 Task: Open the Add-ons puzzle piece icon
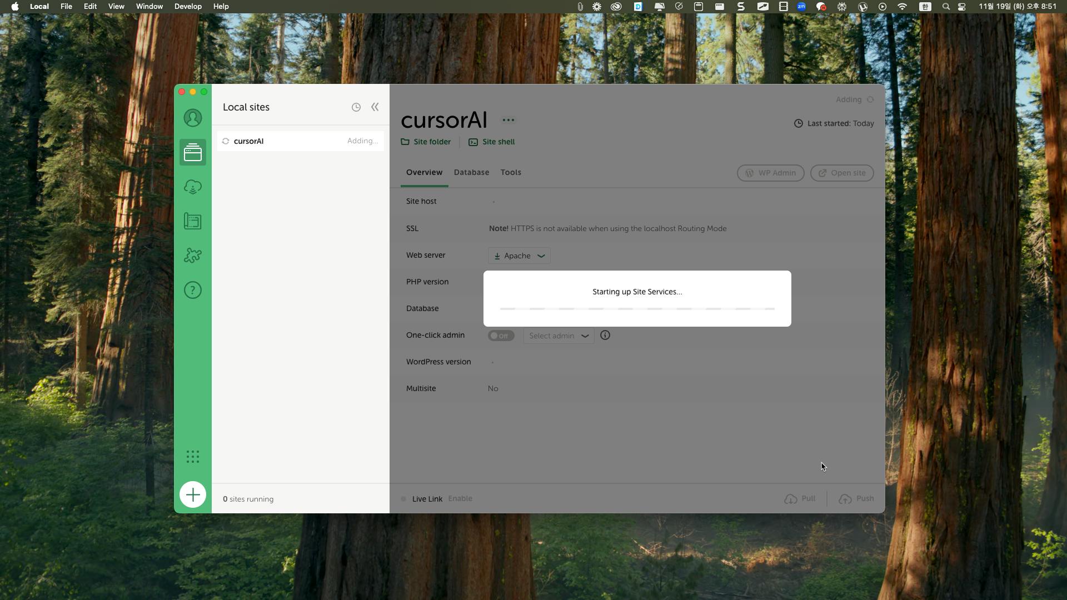tap(193, 256)
